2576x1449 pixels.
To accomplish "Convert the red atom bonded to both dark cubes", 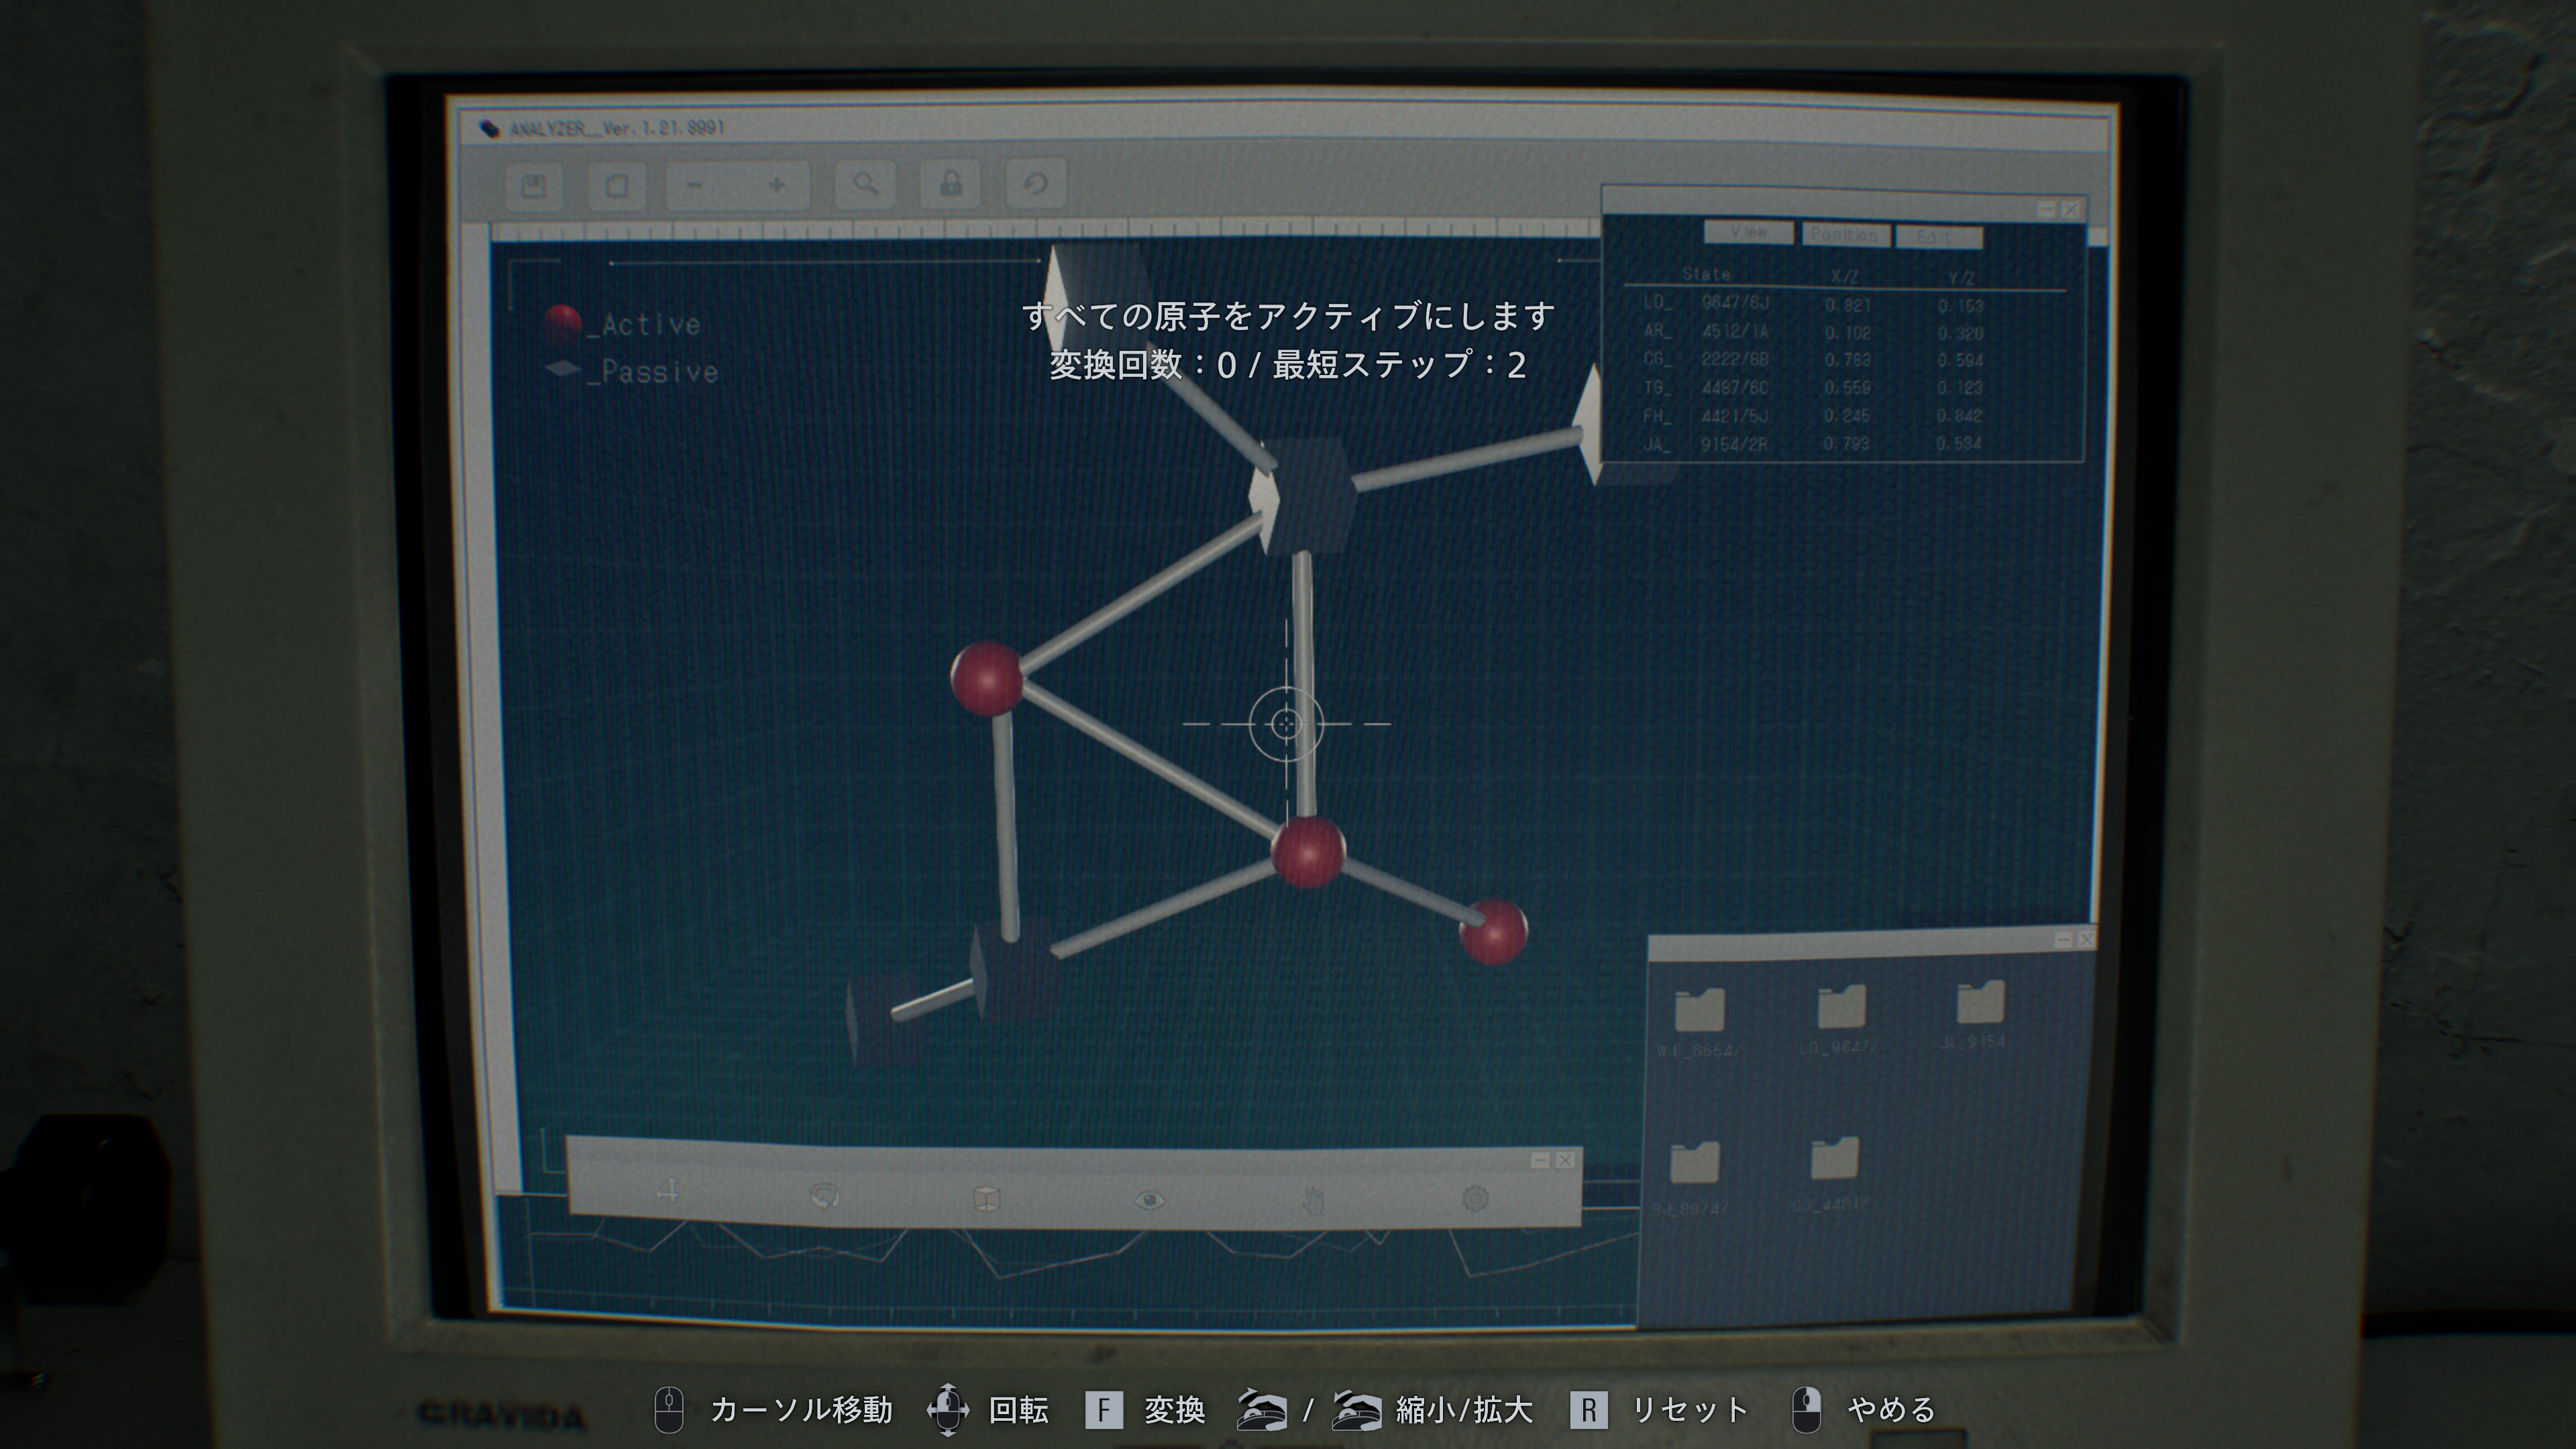I will [987, 678].
